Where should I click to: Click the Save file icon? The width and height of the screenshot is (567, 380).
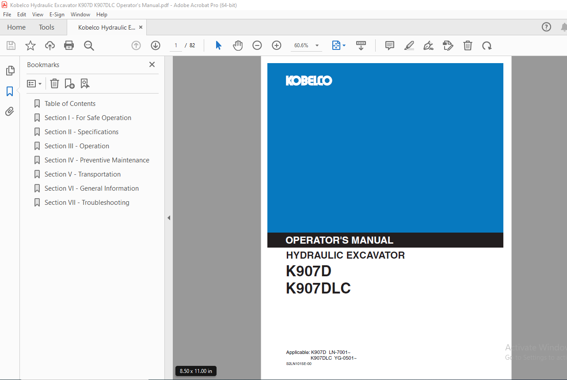click(x=11, y=45)
